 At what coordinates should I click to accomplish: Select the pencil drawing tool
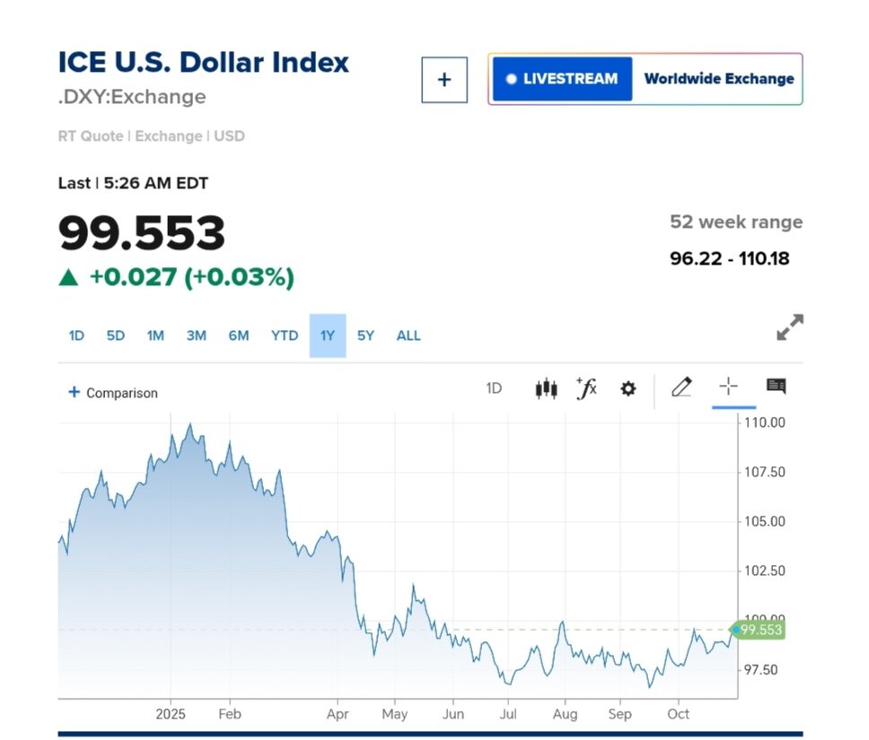[681, 387]
